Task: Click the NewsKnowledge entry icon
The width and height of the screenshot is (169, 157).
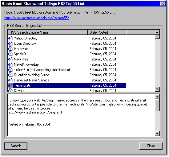Action: pos(10,64)
